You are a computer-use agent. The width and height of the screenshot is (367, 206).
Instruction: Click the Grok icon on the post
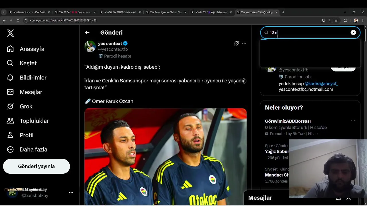click(236, 43)
